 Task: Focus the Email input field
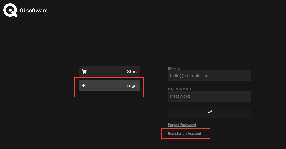210,76
